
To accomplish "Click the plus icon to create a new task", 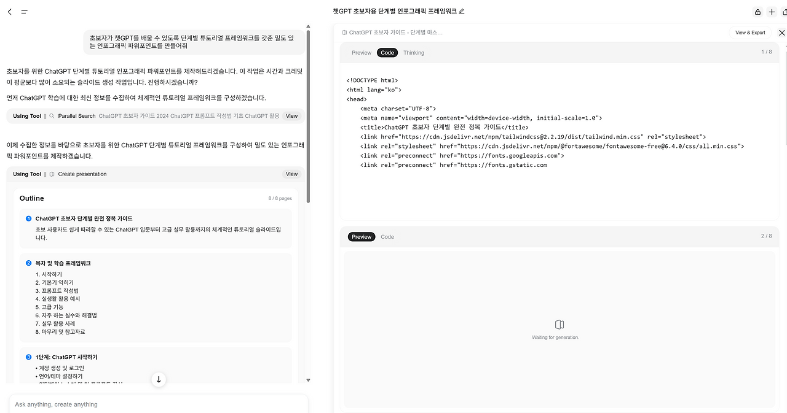I will click(772, 11).
